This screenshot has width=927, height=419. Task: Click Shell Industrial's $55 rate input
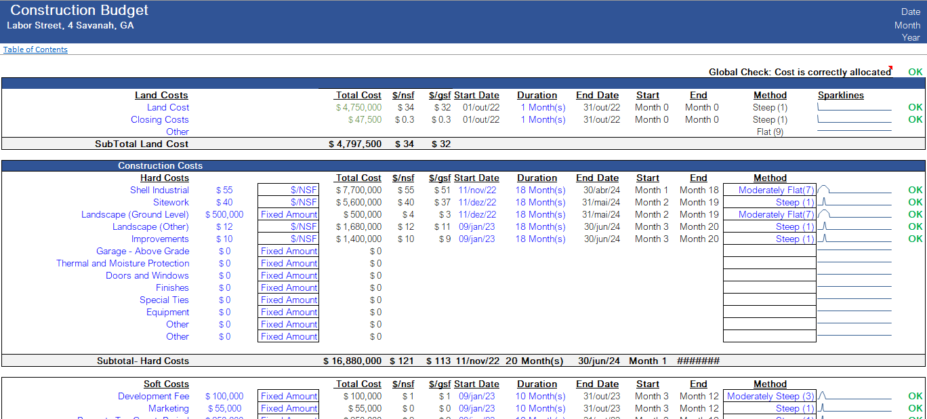coord(224,191)
